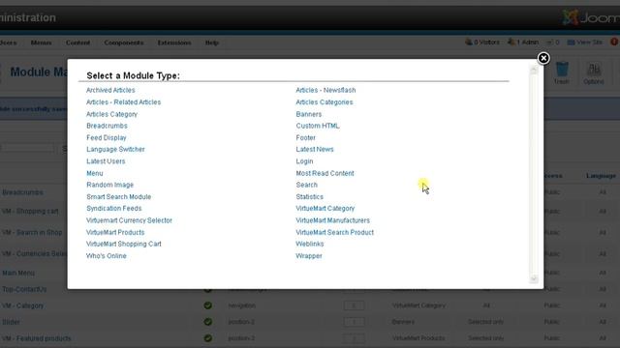Choose Articles - Newsflash module type
The image size is (620, 348).
(325, 90)
